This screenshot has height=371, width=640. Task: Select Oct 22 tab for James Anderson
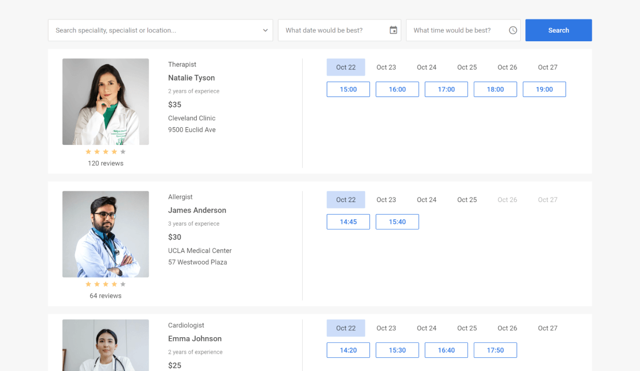[346, 200]
